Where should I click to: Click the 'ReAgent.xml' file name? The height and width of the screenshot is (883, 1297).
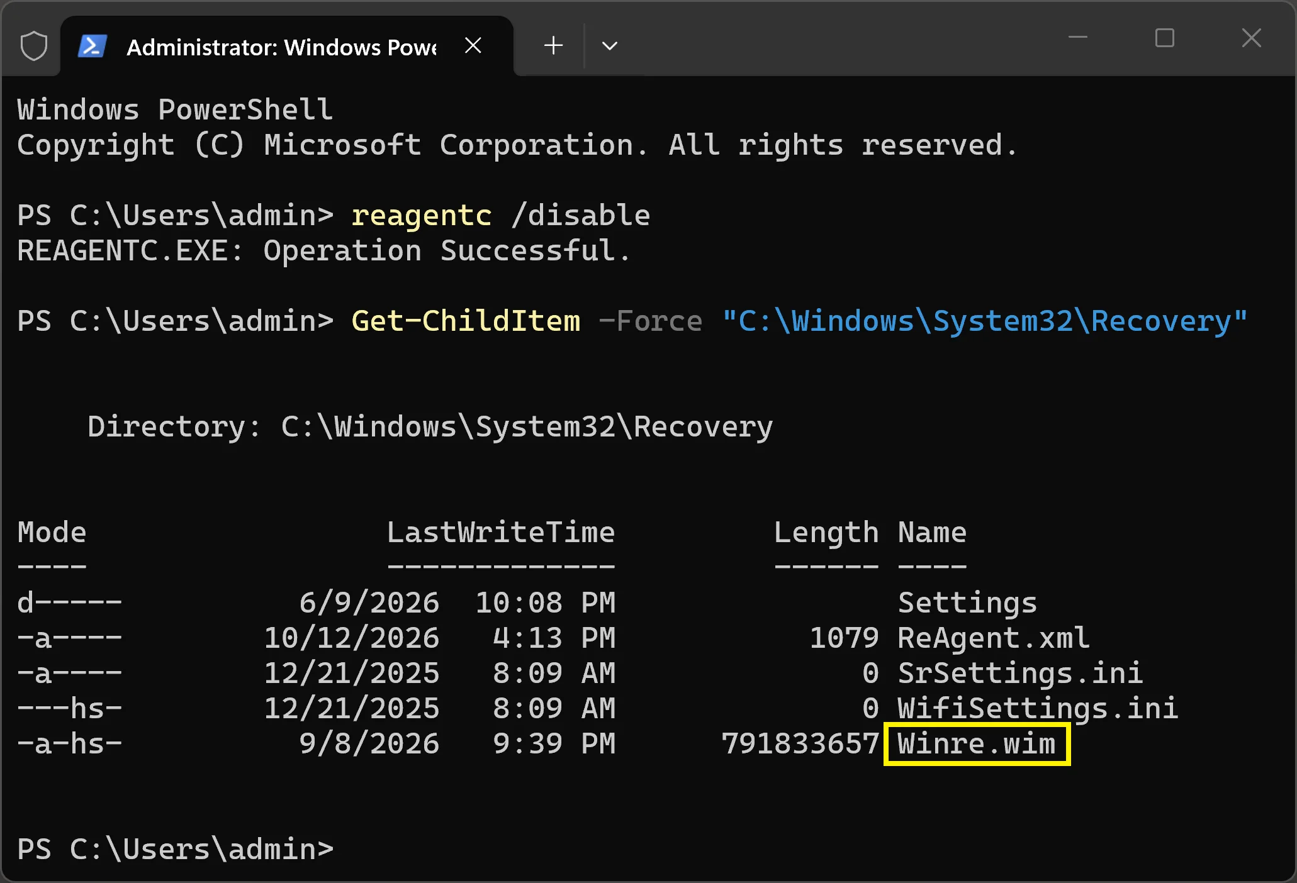[x=994, y=638]
